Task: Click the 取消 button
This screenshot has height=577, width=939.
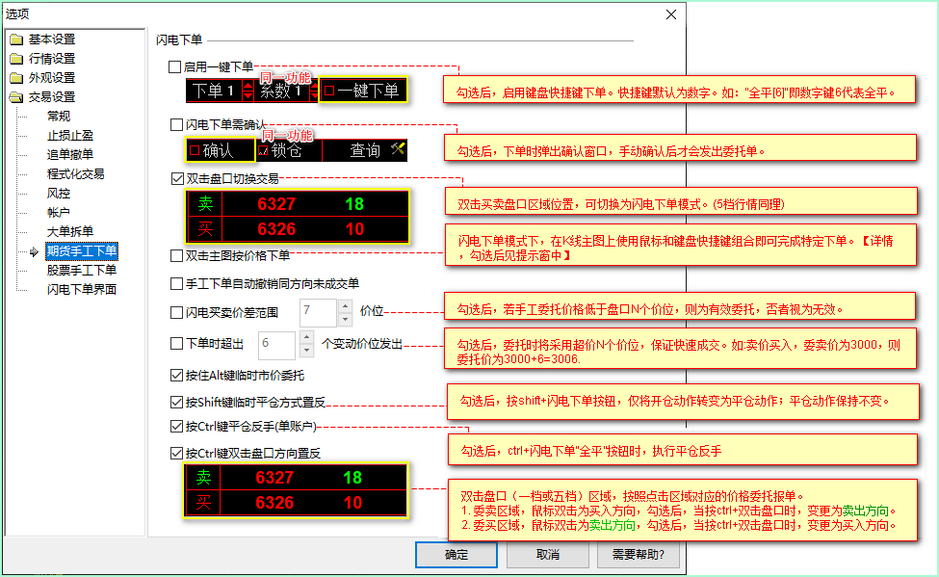Action: click(x=547, y=555)
